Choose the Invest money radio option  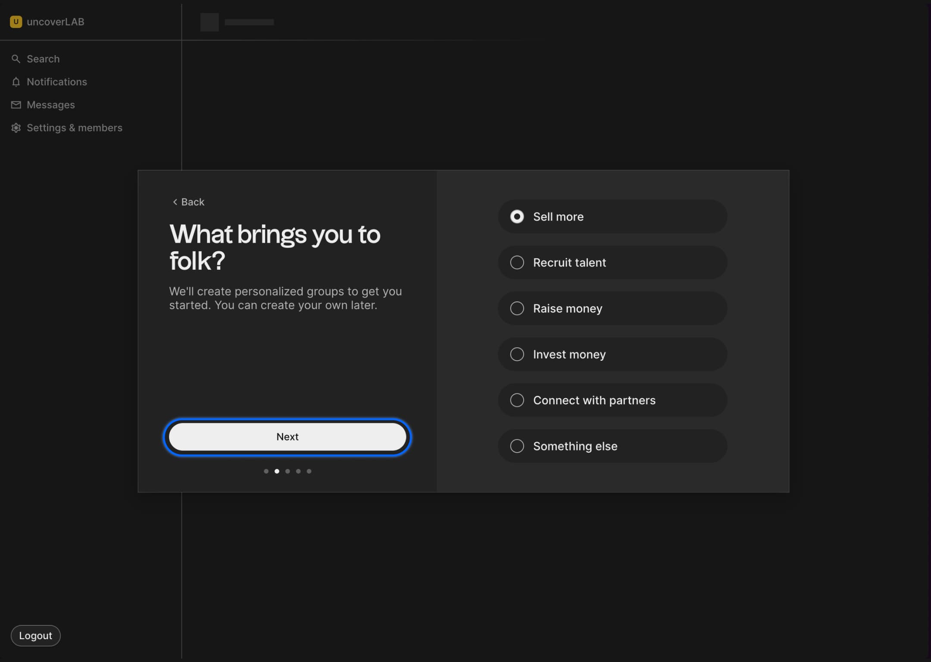pyautogui.click(x=612, y=354)
